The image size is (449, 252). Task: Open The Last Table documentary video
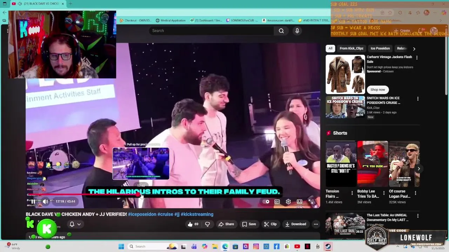346,224
